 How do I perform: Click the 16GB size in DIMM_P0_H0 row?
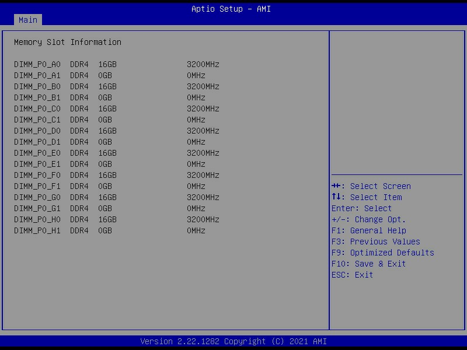[107, 220]
